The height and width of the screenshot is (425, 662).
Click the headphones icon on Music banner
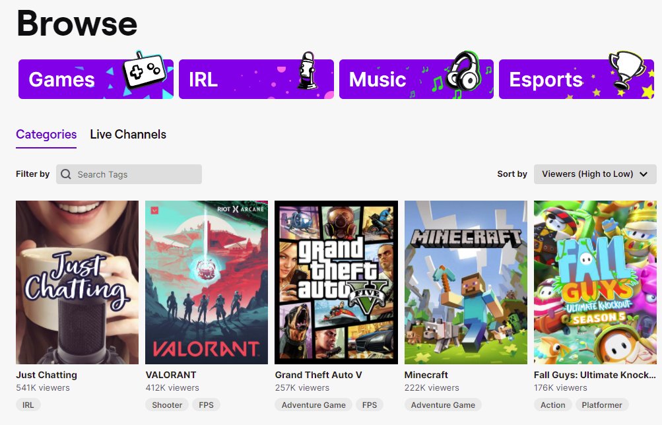pyautogui.click(x=463, y=71)
